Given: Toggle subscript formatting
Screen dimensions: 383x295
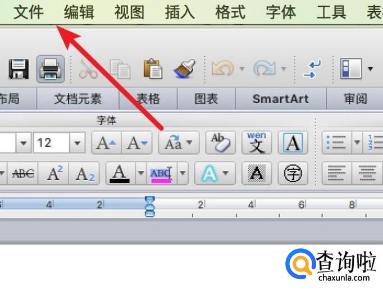Looking at the screenshot, I should coord(84,173).
